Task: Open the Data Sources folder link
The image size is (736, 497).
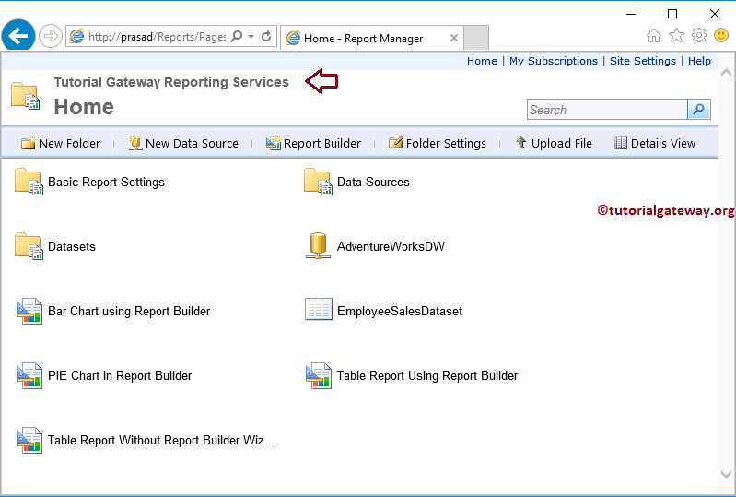Action: coord(373,183)
